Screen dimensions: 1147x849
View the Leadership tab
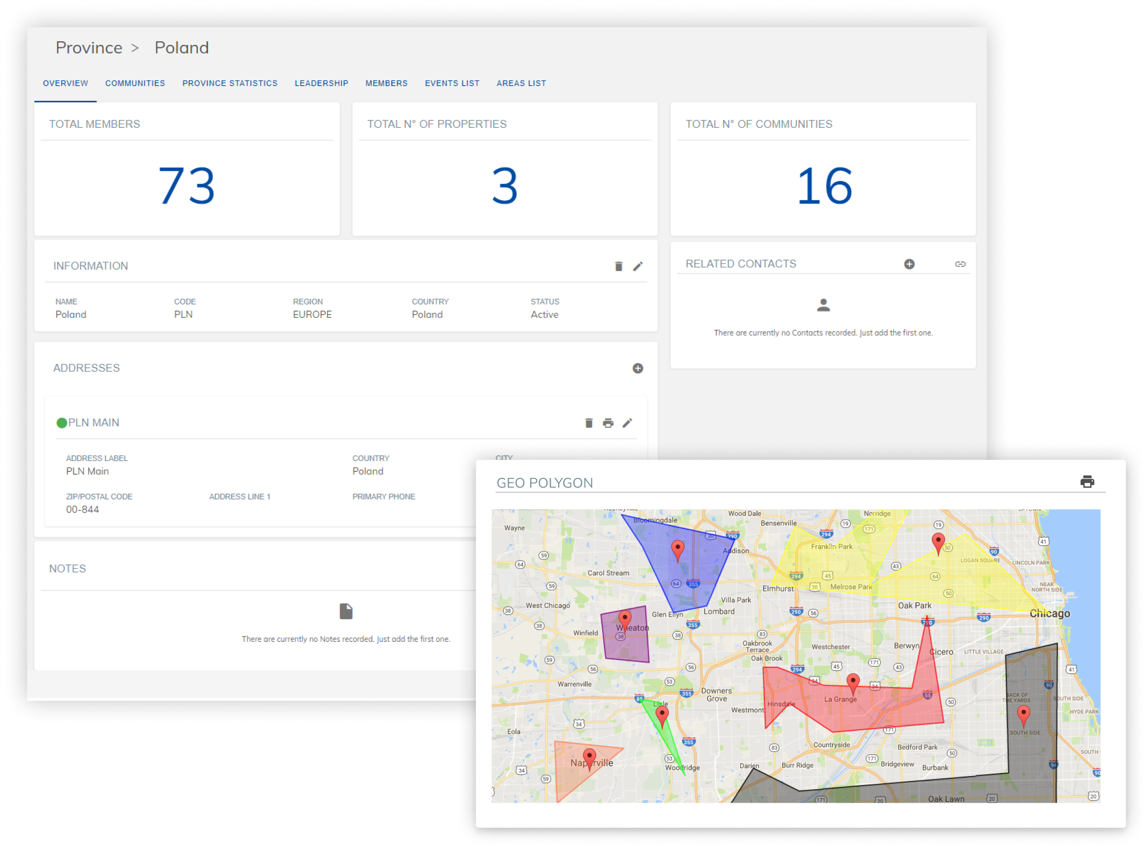click(321, 83)
